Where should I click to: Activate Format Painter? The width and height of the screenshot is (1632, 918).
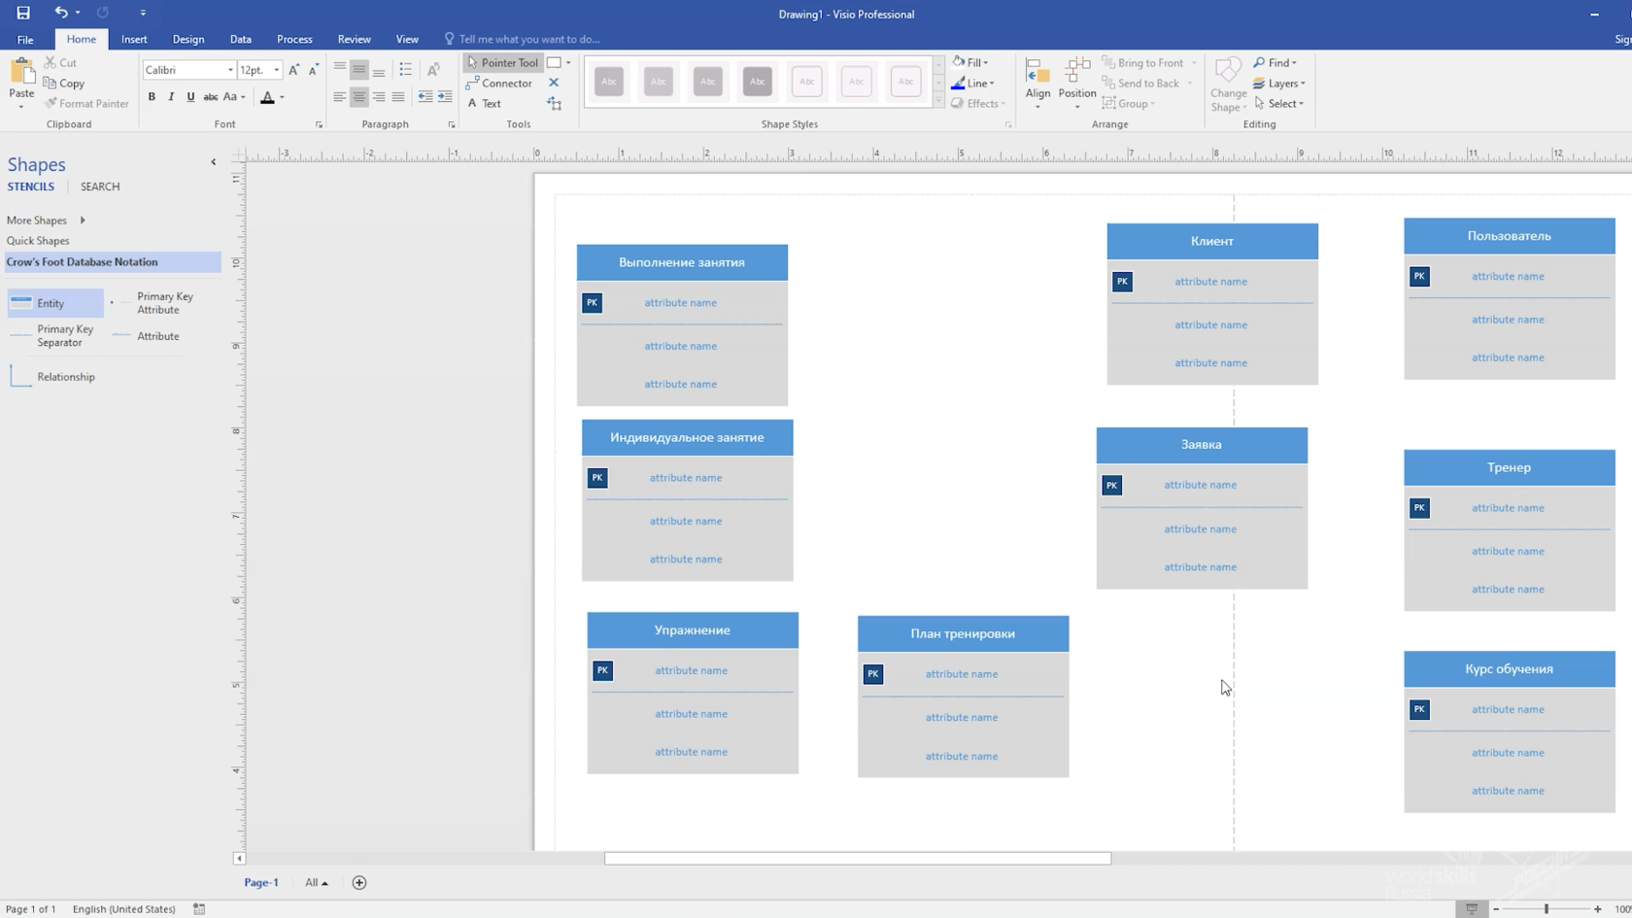(x=86, y=103)
